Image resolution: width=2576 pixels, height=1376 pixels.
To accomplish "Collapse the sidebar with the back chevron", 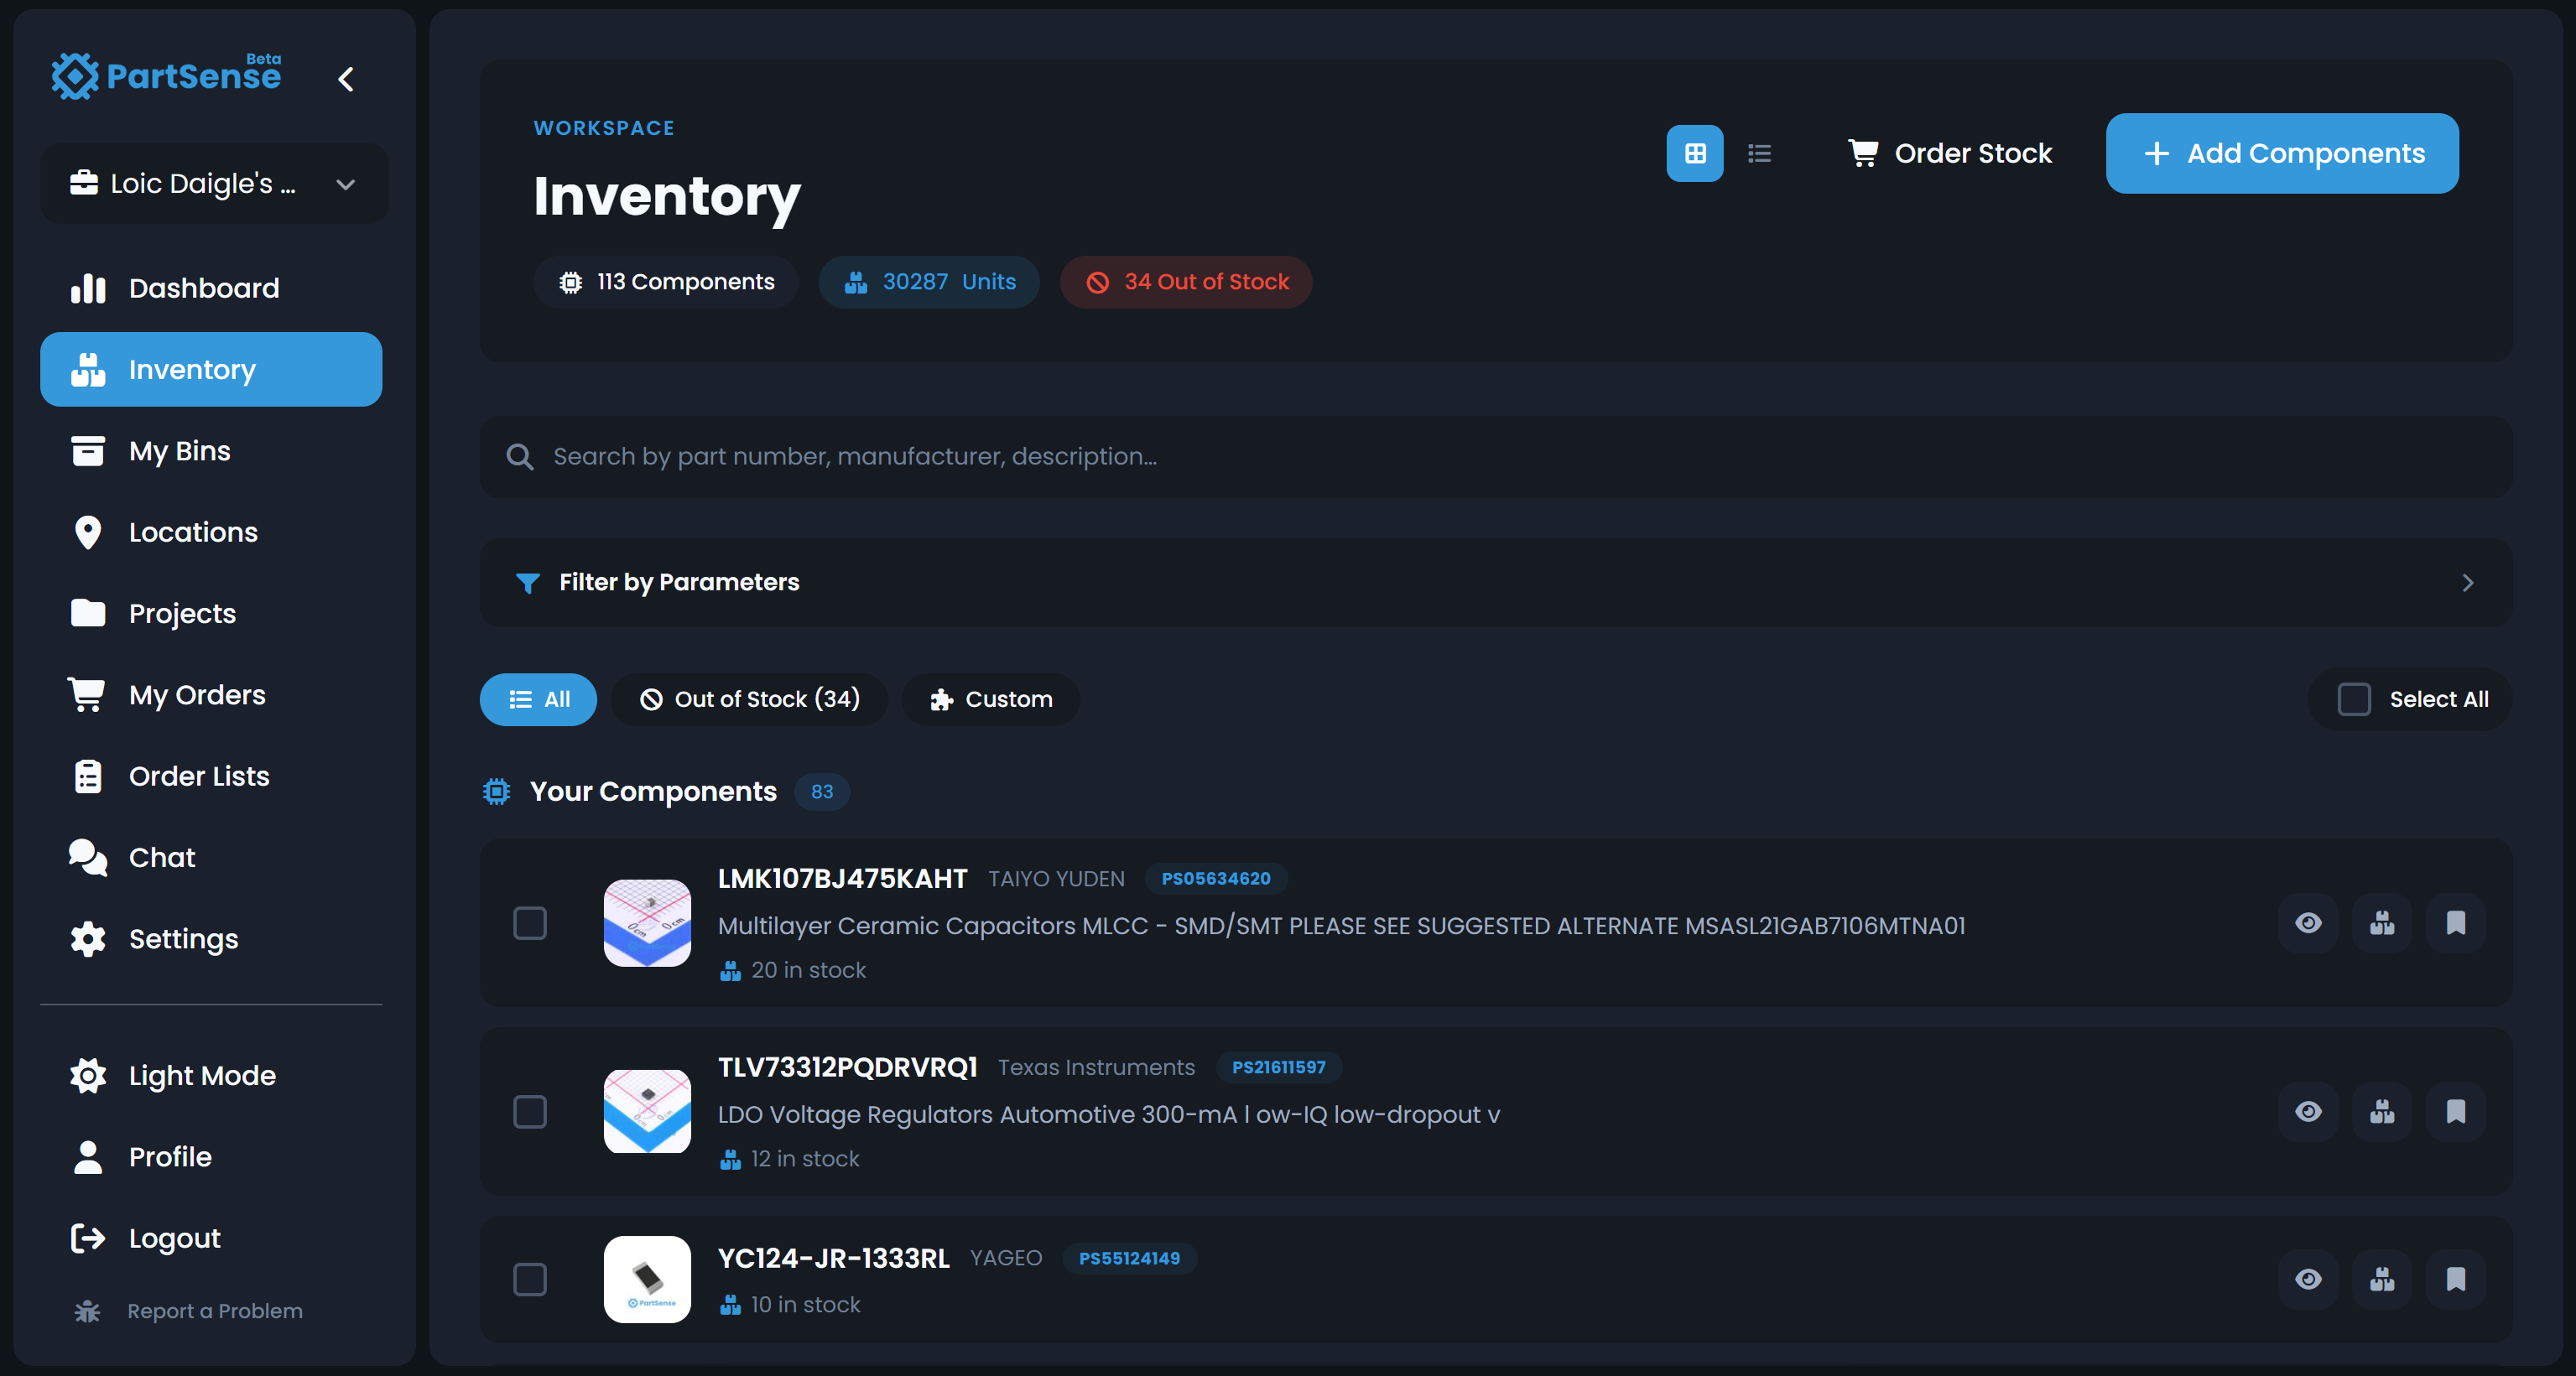I will (x=346, y=79).
